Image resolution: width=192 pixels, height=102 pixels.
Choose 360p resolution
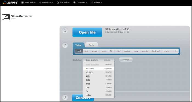click(x=99, y=80)
